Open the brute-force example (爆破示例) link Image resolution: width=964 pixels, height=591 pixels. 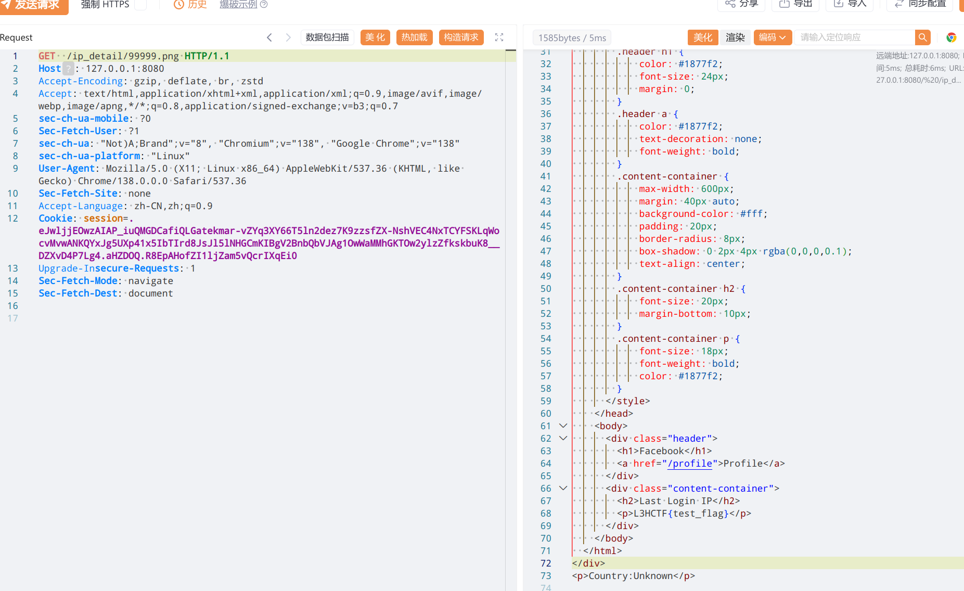238,5
